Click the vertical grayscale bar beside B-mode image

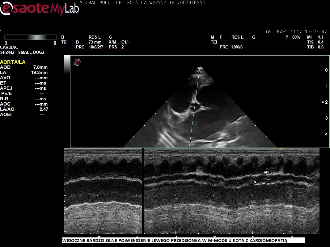(67, 65)
